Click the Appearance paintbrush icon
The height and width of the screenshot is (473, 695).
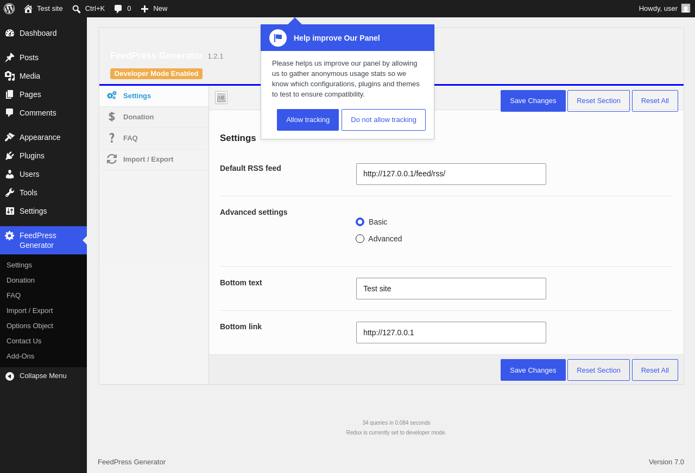[x=10, y=137]
